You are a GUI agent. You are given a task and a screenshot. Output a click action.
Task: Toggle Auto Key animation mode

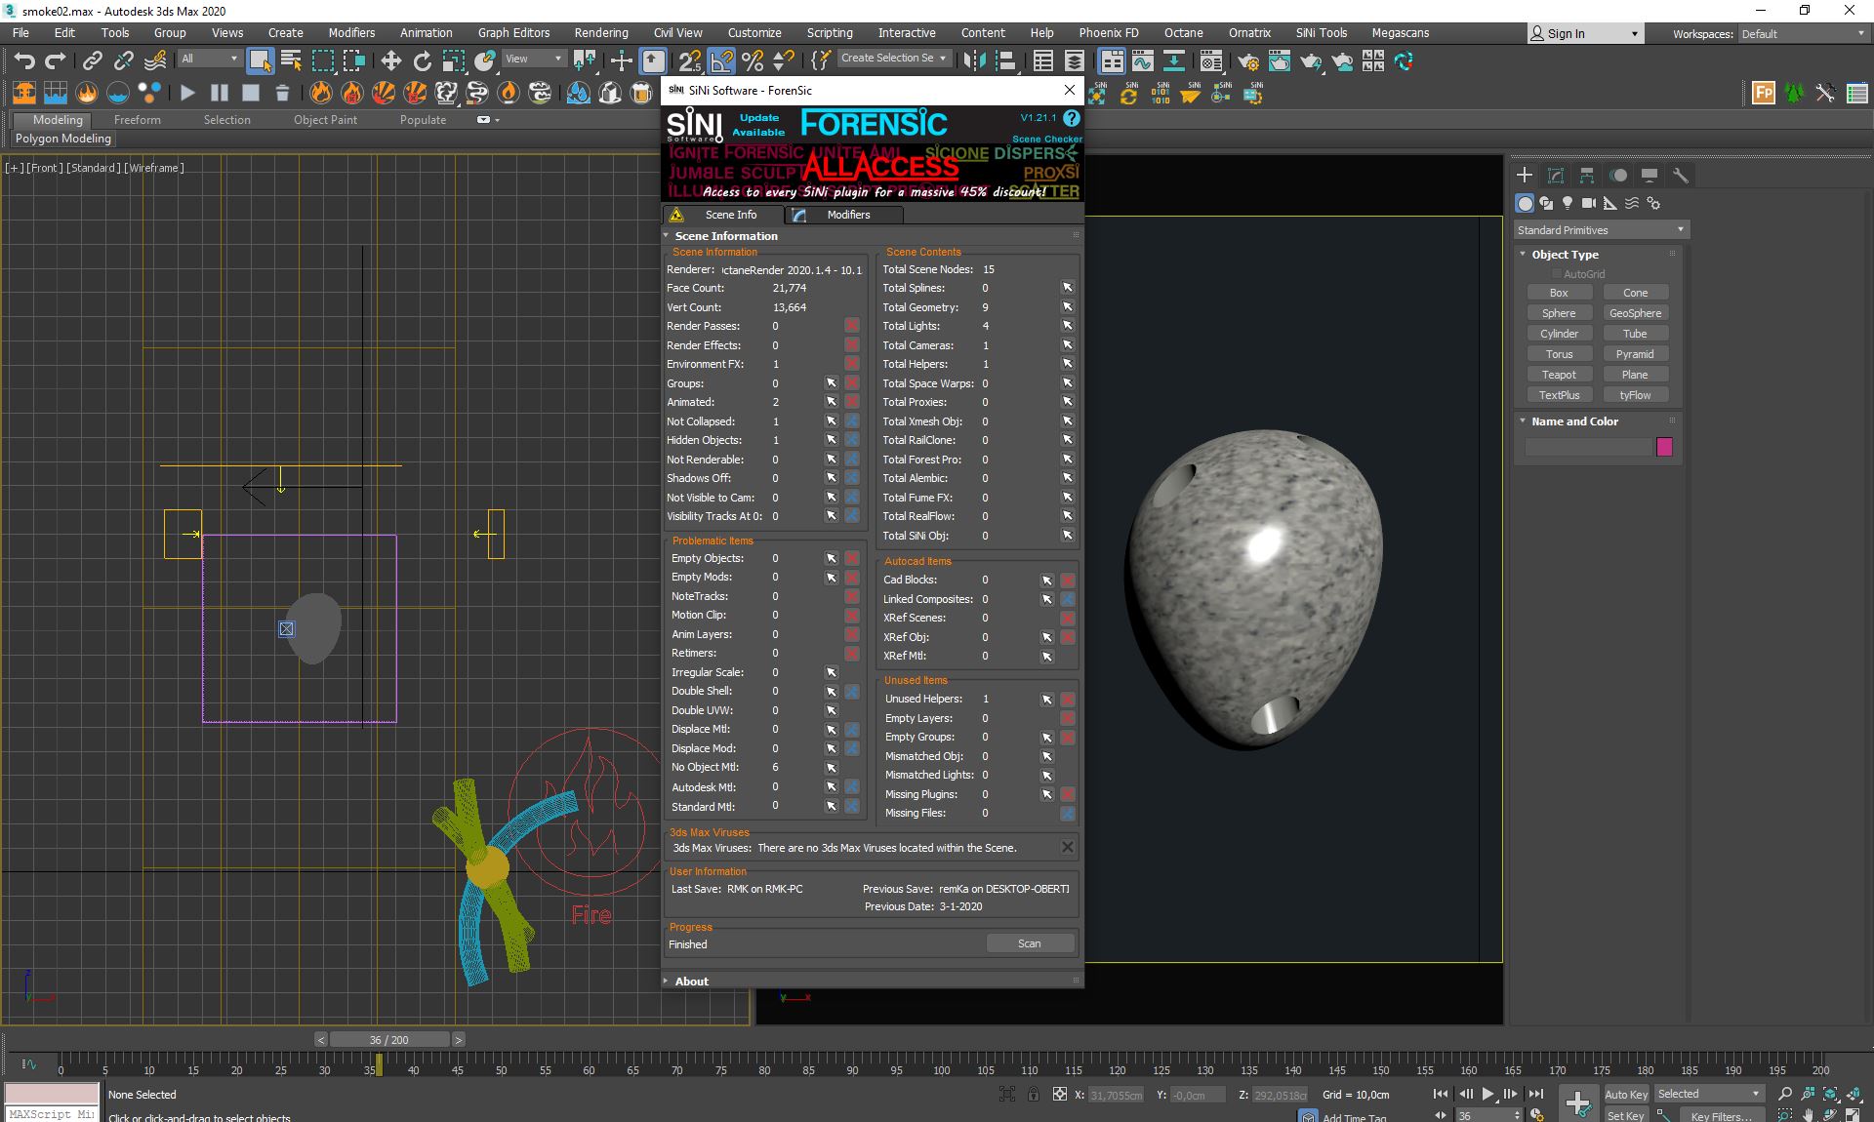click(x=1625, y=1094)
